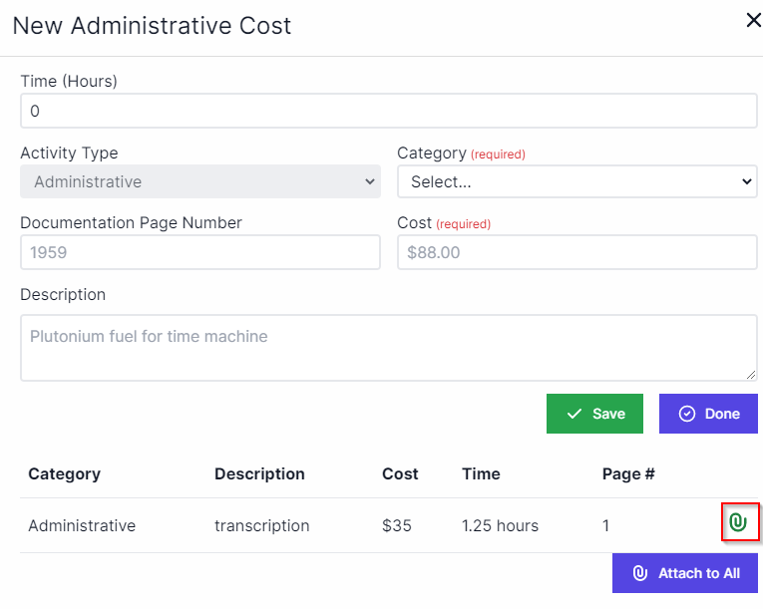The image size is (763, 609).
Task: Close the New Administrative Cost dialog
Action: [753, 20]
